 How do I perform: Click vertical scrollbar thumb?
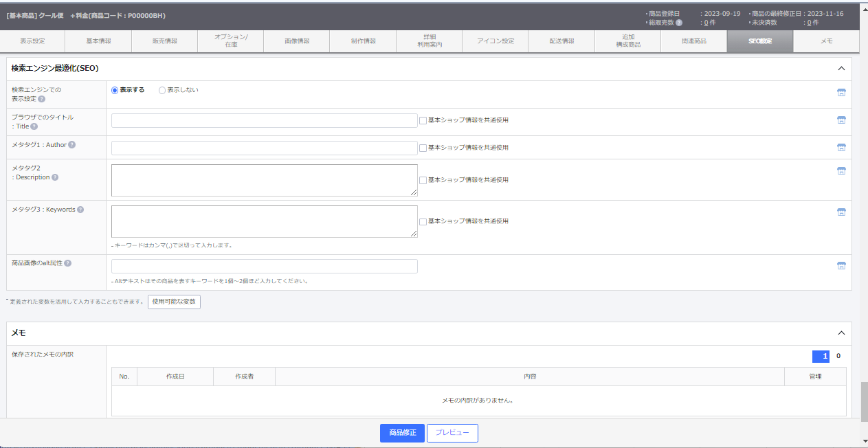[x=864, y=402]
